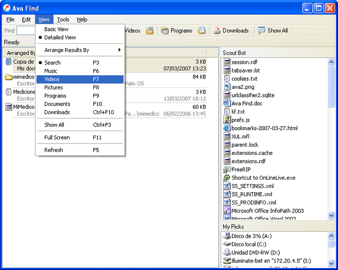Viewport: 338px width, 270px height.
Task: Choose Show All Ctrl+F3 menu entry
Action: 80,125
